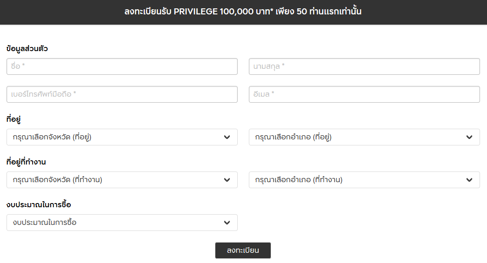Click chevron arrow of home province selector
The width and height of the screenshot is (487, 263).
(x=227, y=137)
